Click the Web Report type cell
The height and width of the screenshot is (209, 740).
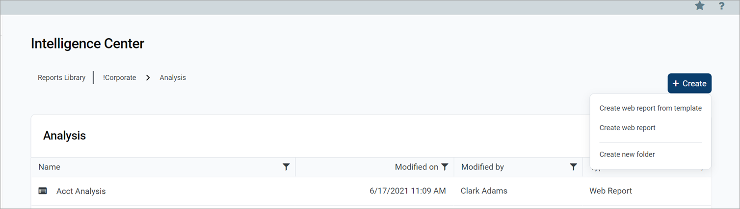tap(610, 191)
